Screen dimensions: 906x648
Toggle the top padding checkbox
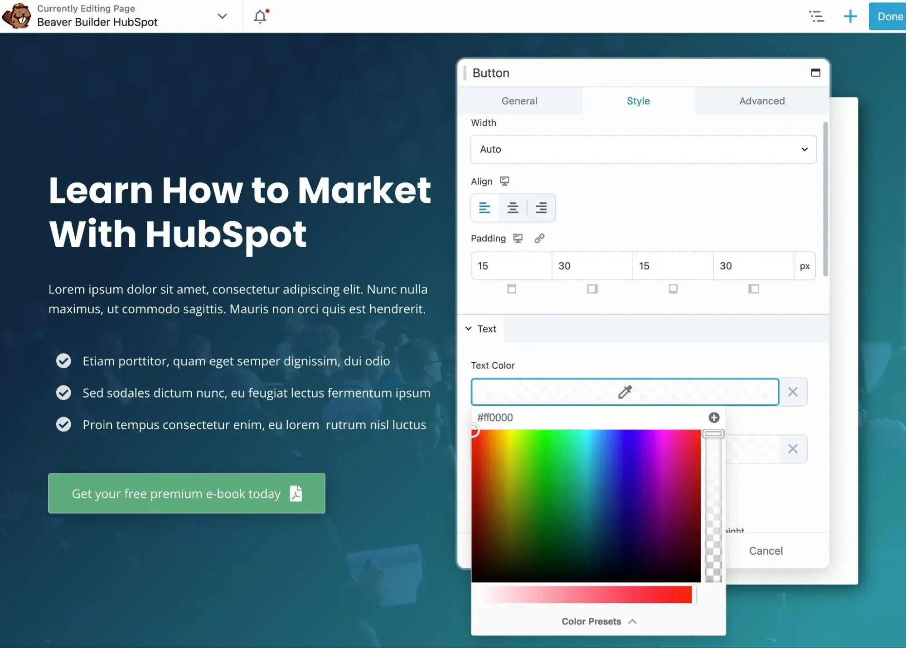pyautogui.click(x=512, y=288)
